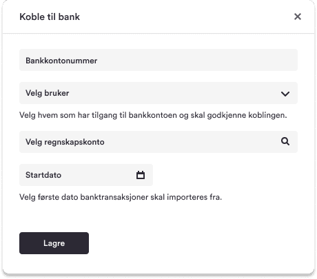The image size is (317, 279).
Task: Click the chevron arrow in Velg bruker
Action: tap(285, 94)
